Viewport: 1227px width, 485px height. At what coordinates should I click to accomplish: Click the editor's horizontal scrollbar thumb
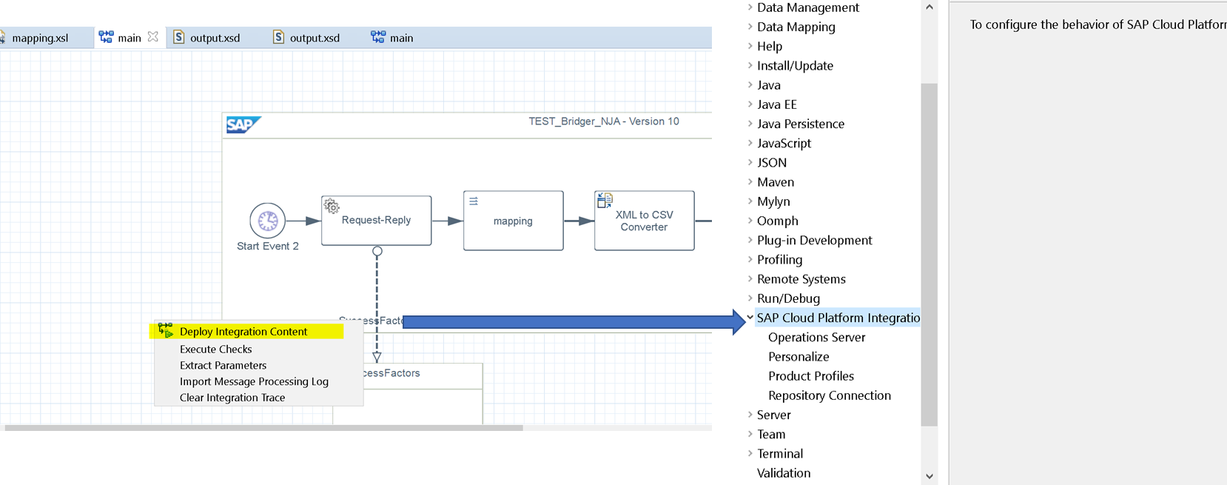click(264, 427)
